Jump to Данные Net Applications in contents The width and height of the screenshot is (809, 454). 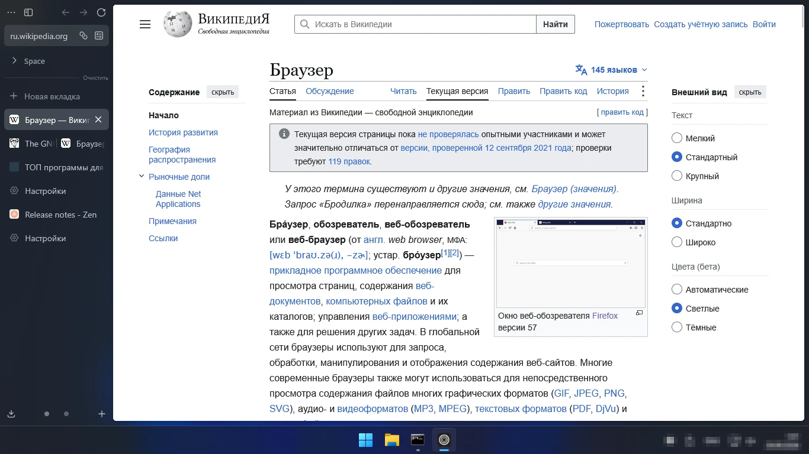point(178,199)
